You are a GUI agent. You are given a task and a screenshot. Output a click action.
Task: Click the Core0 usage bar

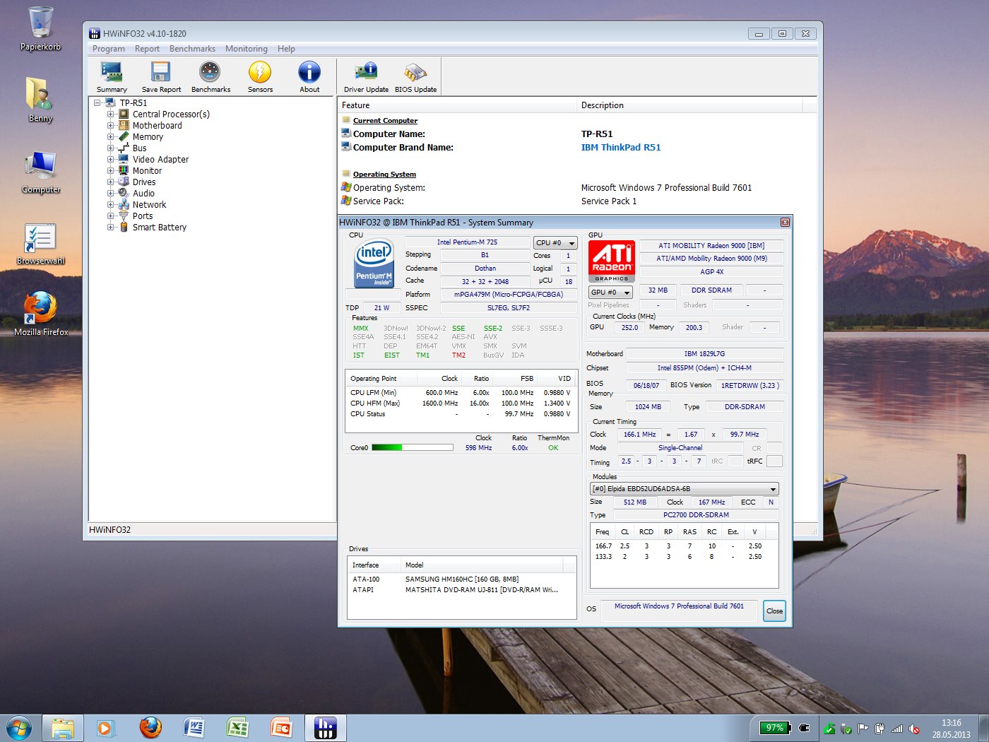click(x=412, y=447)
